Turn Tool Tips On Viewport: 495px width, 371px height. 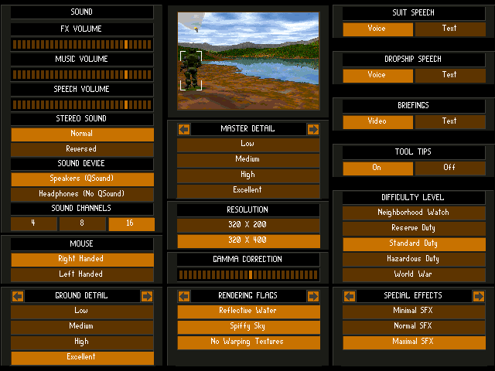(x=378, y=168)
